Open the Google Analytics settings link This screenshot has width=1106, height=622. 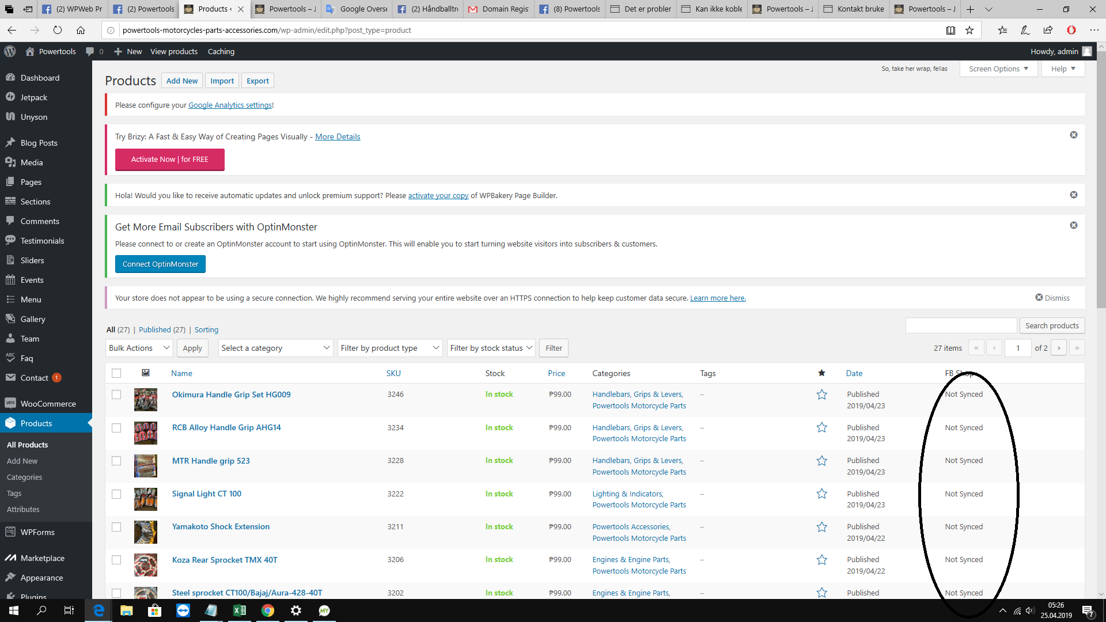(x=230, y=105)
